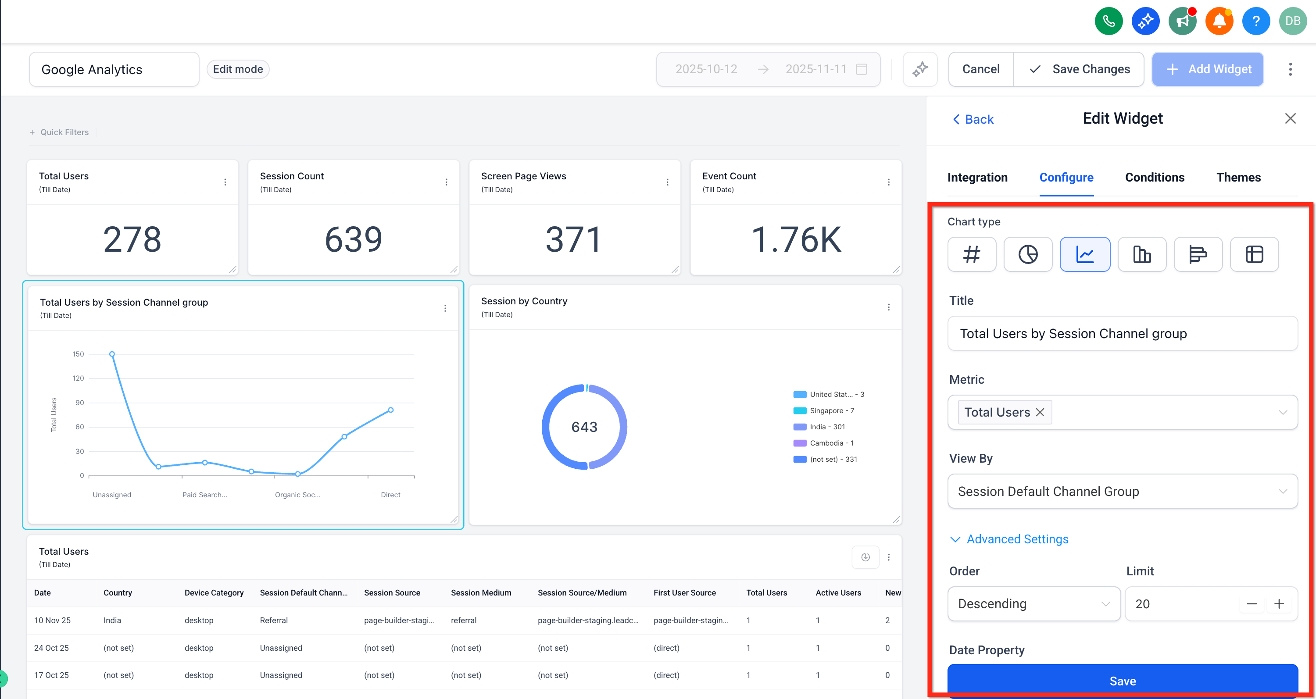Click the phone call icon in header
Screen dimensions: 1316x699
click(x=1108, y=21)
